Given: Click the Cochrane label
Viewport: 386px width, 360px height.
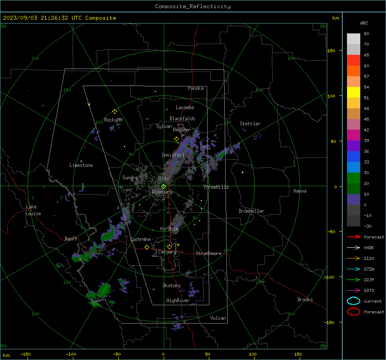Looking at the screenshot, I should click(x=140, y=239).
